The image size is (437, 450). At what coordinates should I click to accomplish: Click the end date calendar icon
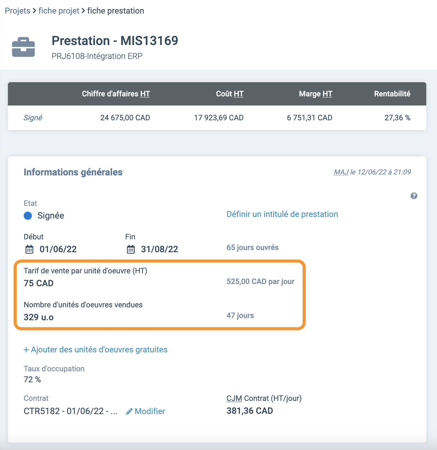(x=131, y=249)
